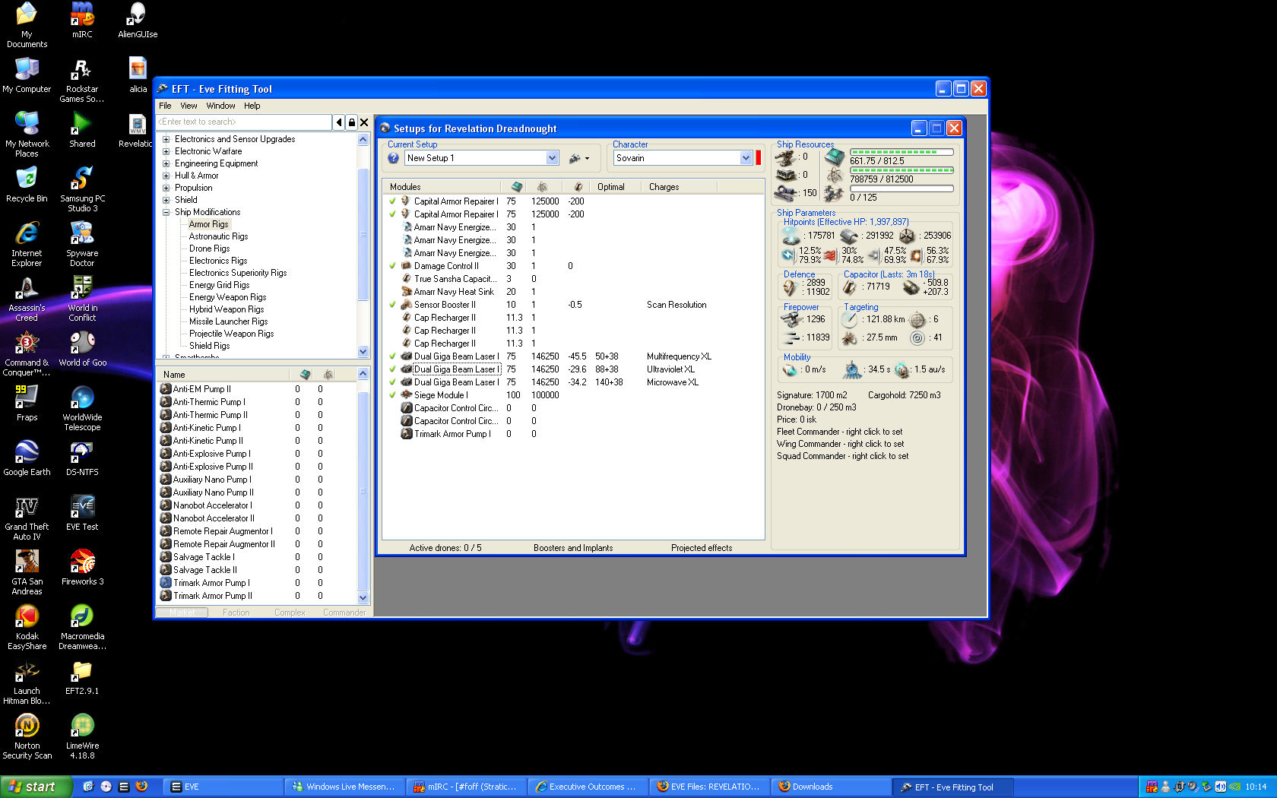Click the capacitor icon showing 71719
Viewport: 1277px width, 798px height.
click(x=850, y=287)
